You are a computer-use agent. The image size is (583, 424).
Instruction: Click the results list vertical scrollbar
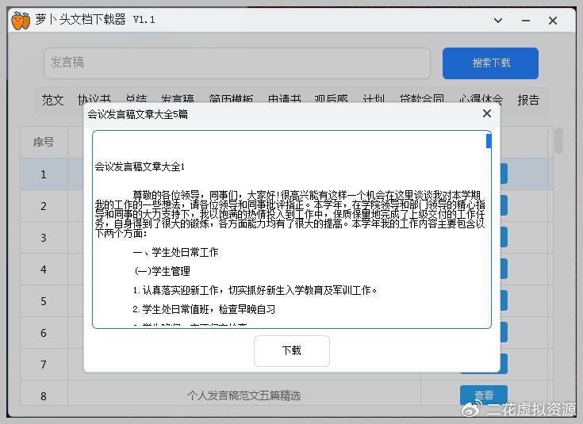[x=558, y=141]
